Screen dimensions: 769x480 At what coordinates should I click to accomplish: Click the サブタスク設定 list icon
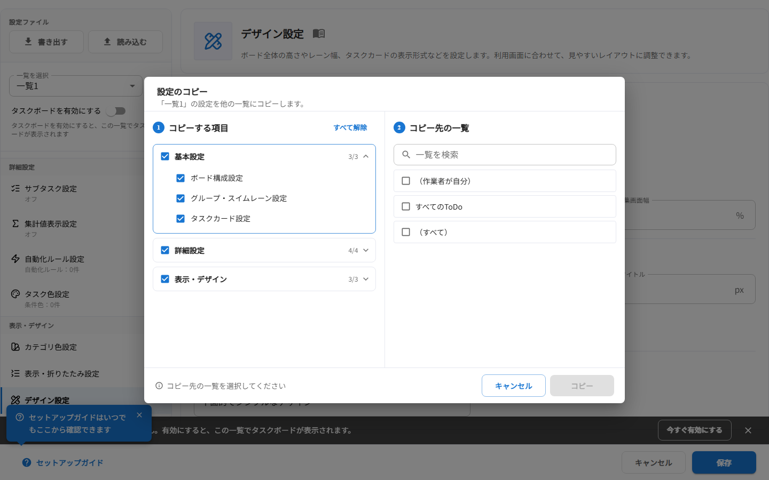[15, 188]
